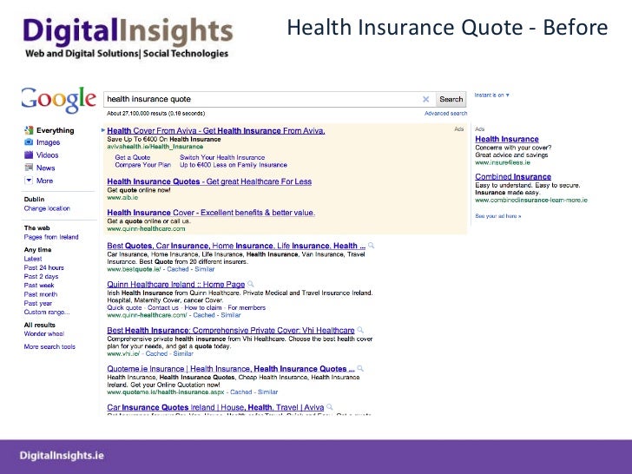Open Combined Insurance side ad
The height and width of the screenshot is (474, 632).
click(x=513, y=176)
